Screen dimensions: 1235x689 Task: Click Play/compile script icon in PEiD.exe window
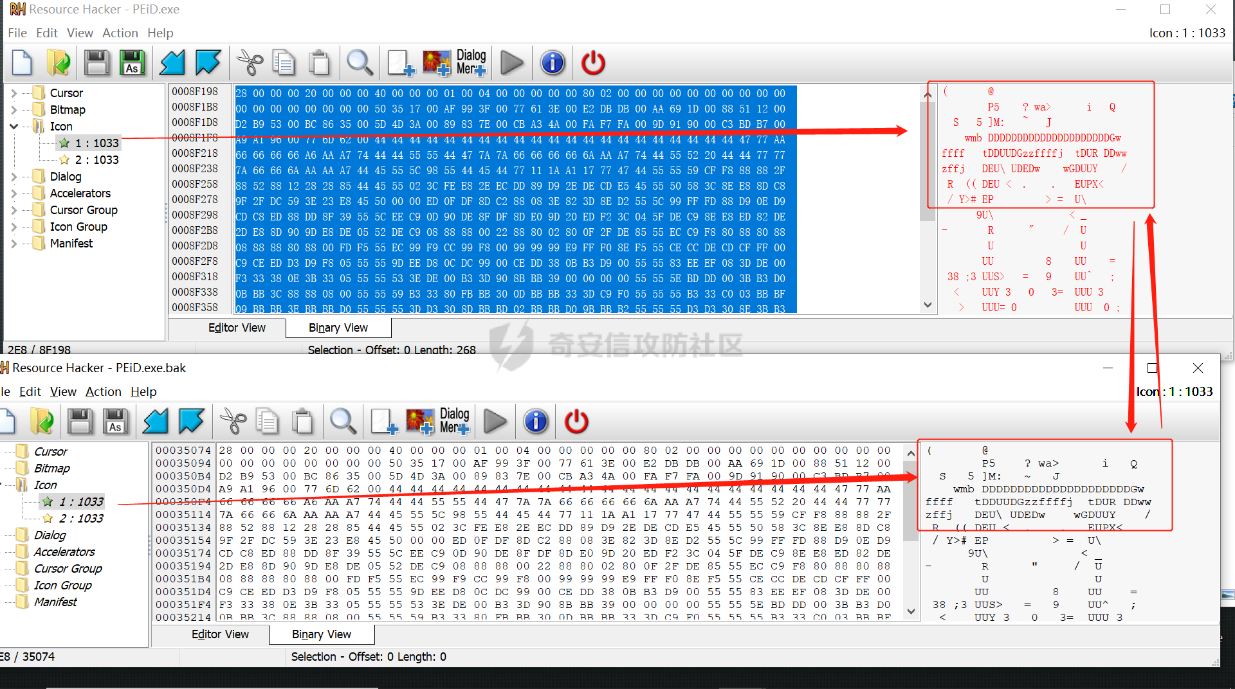pyautogui.click(x=512, y=63)
